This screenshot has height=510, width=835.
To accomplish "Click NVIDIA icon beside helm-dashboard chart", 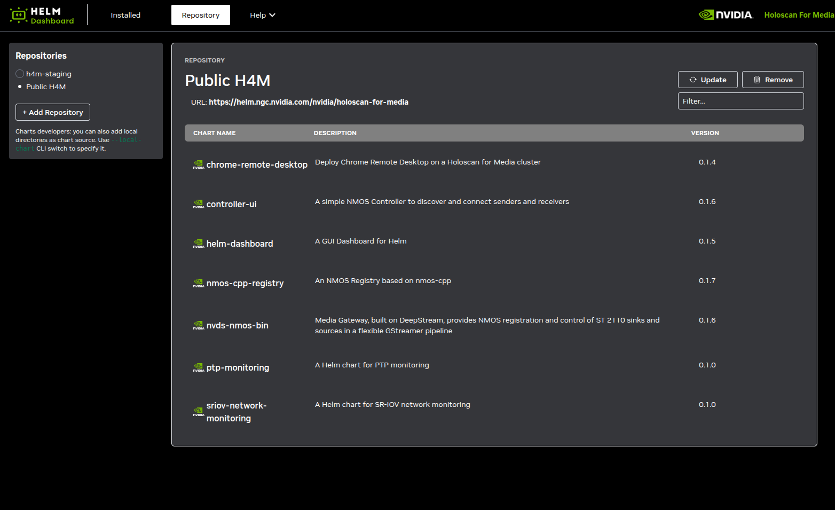I will click(199, 244).
